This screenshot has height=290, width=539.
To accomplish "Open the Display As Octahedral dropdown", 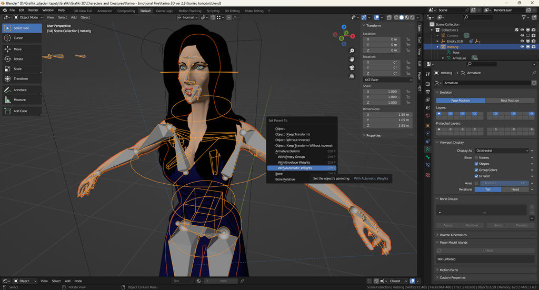I will point(502,151).
